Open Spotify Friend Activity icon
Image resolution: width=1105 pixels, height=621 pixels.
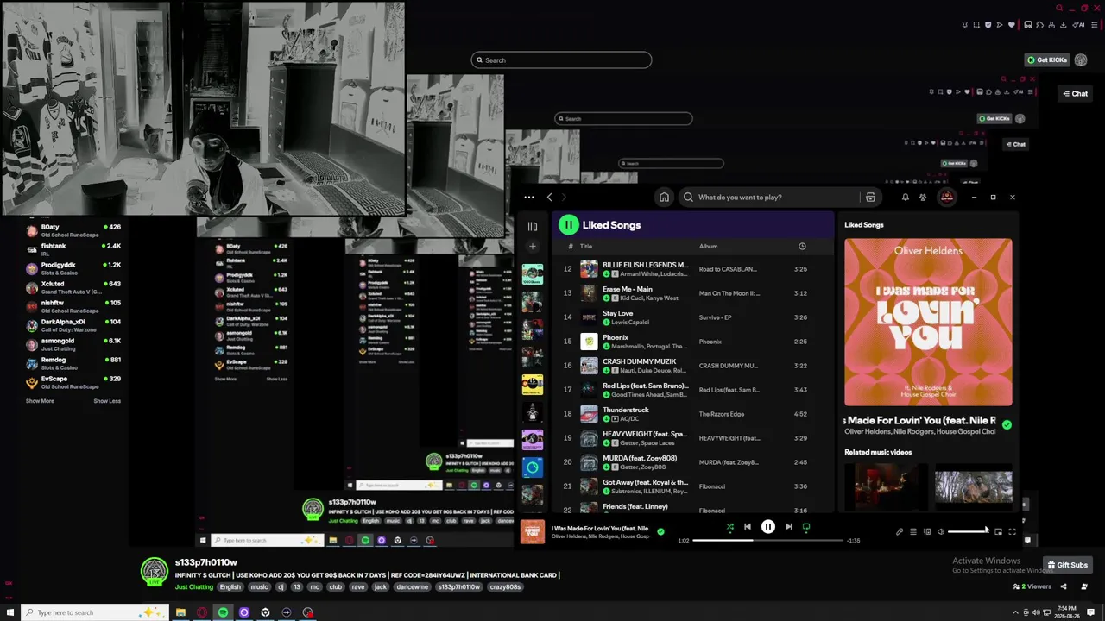coord(923,198)
